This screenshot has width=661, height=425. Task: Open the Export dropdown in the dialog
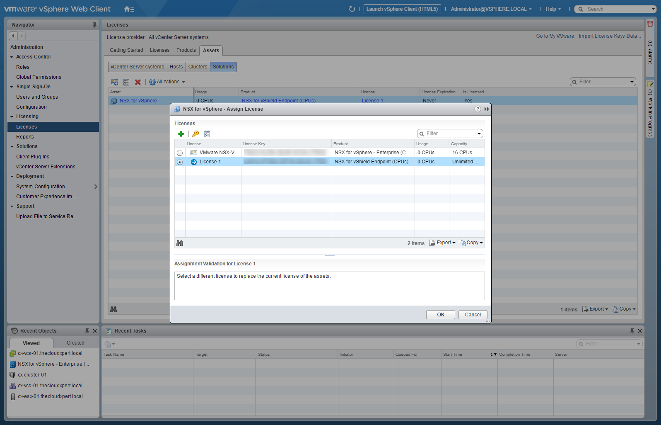pos(443,243)
